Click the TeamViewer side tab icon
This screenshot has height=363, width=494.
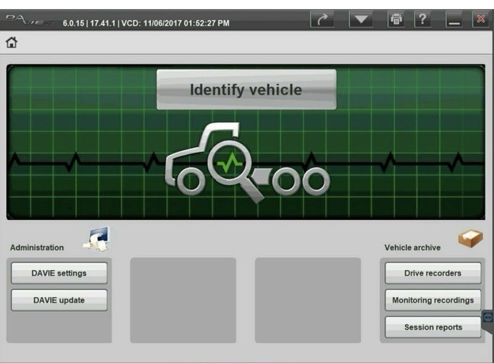(488, 318)
